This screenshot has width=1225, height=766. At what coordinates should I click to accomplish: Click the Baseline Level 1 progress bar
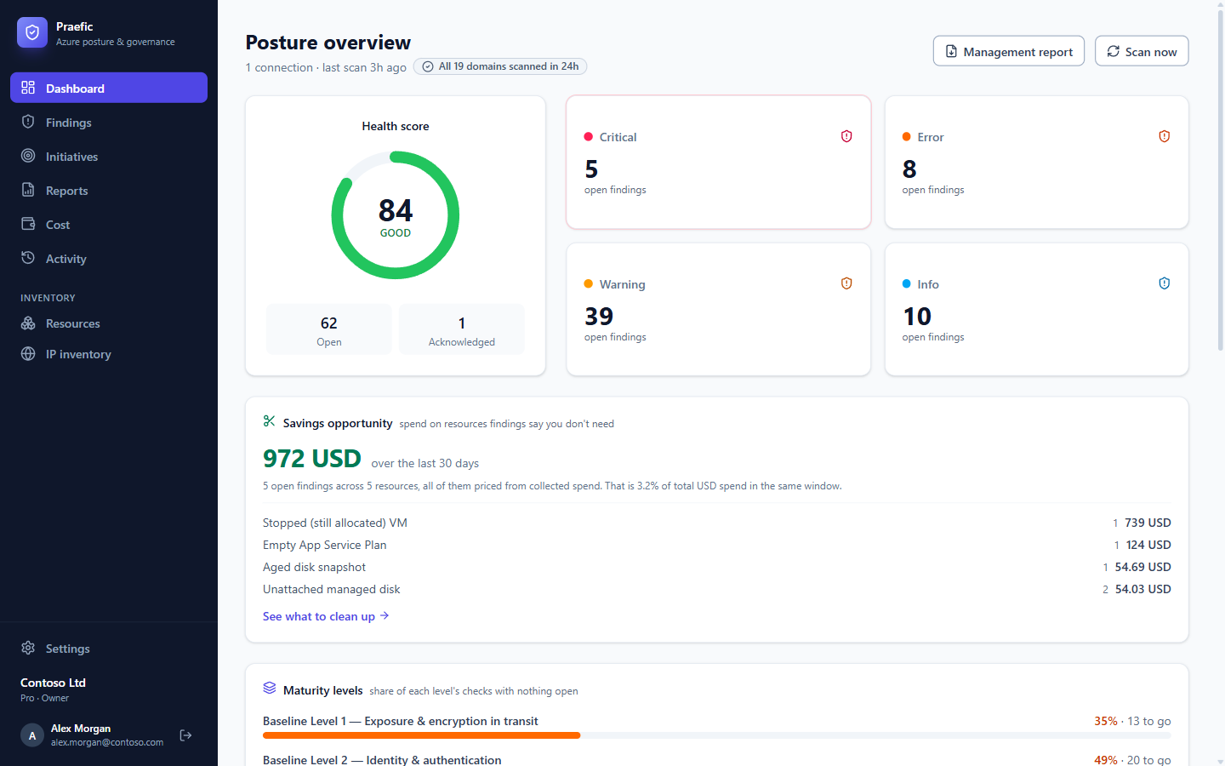point(717,735)
